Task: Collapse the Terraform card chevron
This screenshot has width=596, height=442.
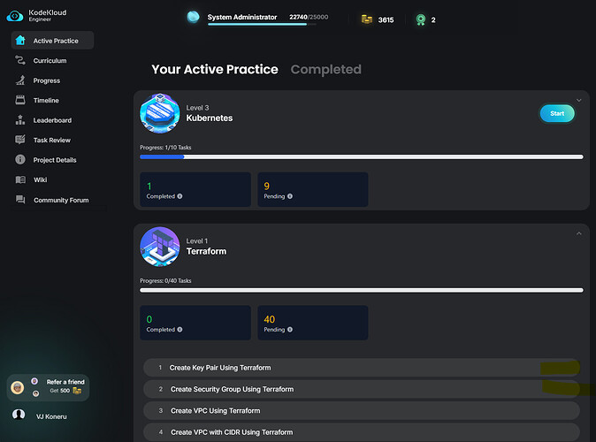Action: point(578,233)
